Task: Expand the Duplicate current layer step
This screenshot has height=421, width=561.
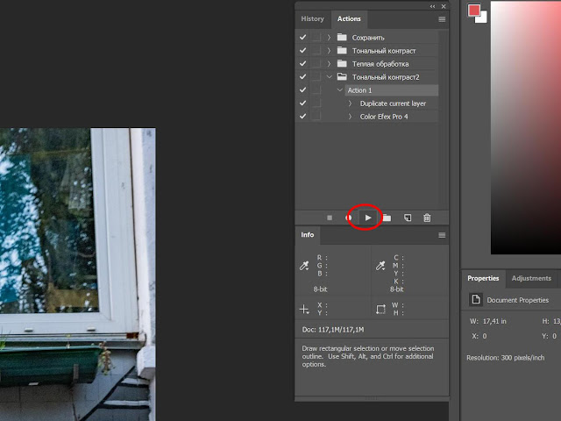Action: tap(351, 103)
